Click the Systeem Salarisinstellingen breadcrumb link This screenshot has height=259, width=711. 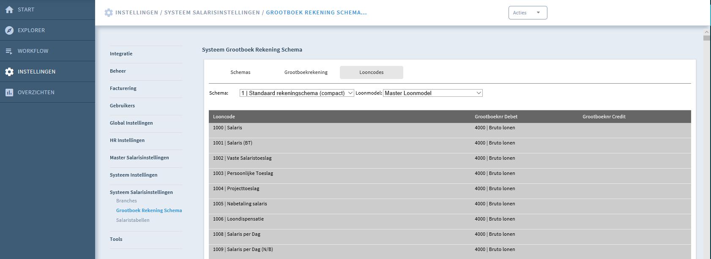click(x=212, y=13)
